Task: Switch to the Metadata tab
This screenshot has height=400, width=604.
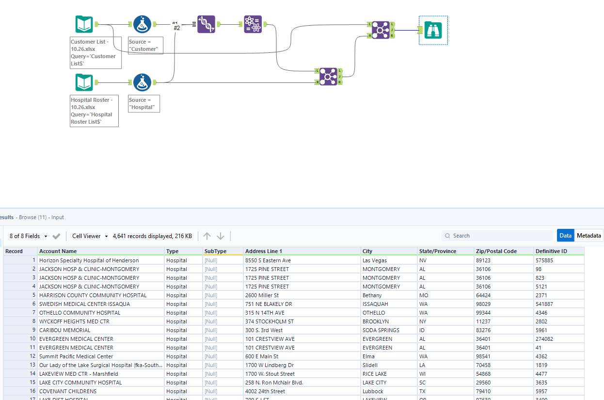Action: point(588,235)
